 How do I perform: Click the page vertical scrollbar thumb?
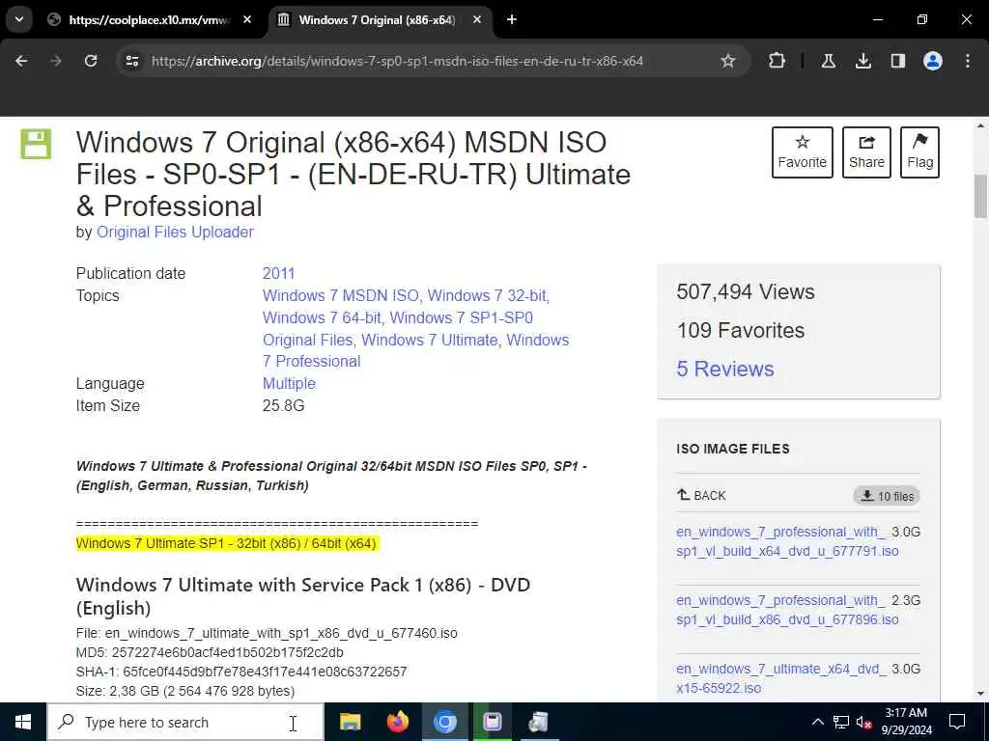pyautogui.click(x=980, y=196)
